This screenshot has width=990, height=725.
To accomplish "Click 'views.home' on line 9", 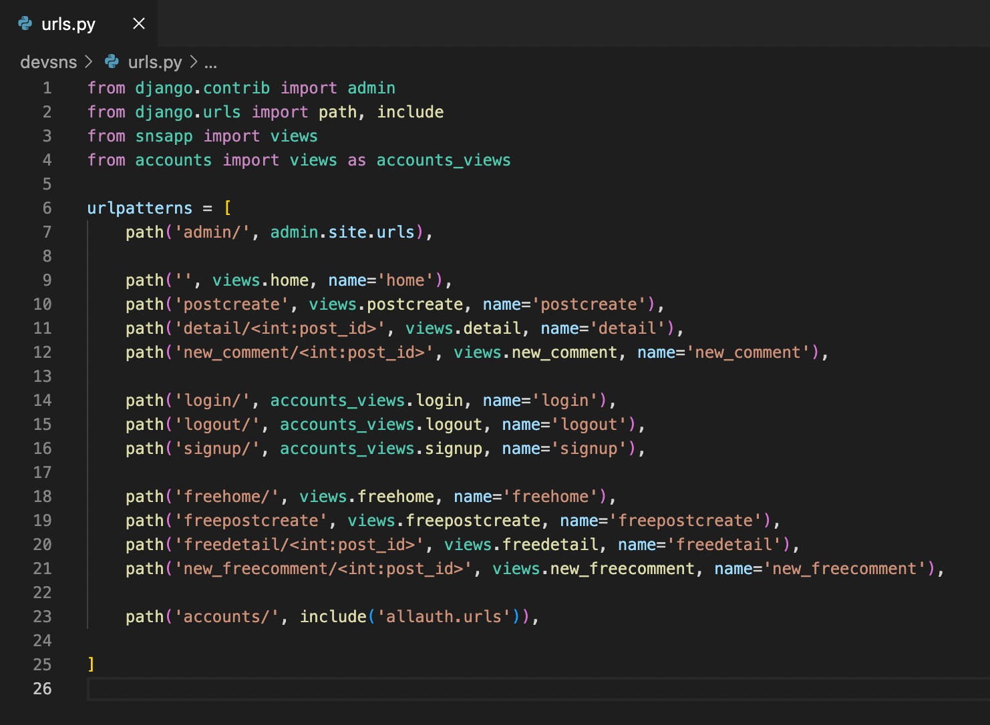I will [261, 280].
